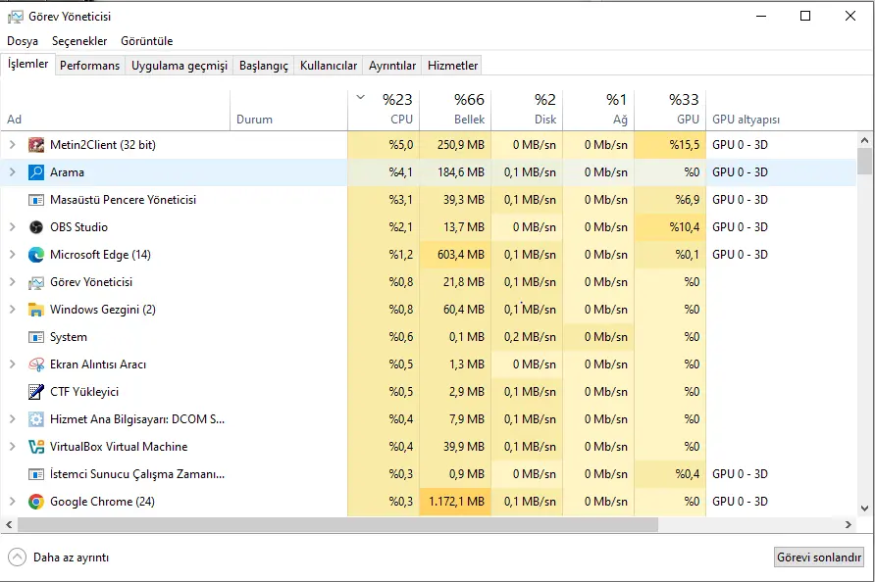Screen dimensions: 875x582
Task: Click the horizontal scrollbar left arrow
Action: click(9, 524)
